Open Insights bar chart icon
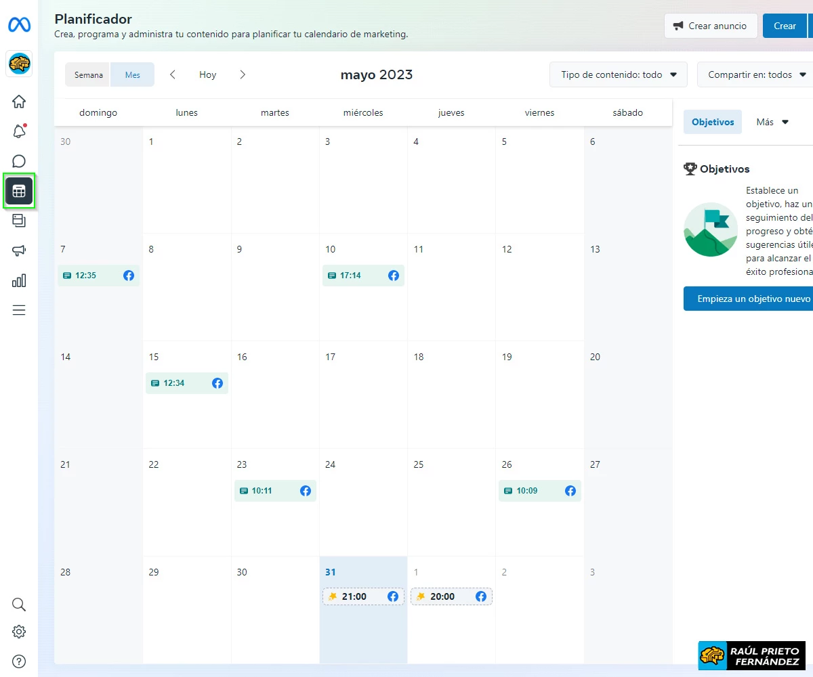Viewport: 813px width, 677px height. pyautogui.click(x=19, y=280)
